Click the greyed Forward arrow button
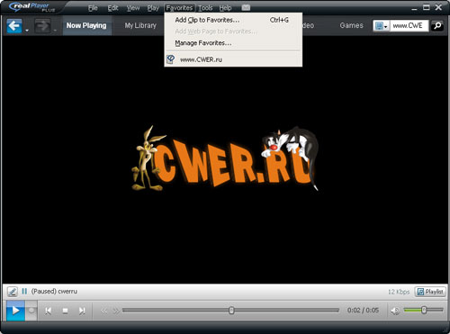 42,26
